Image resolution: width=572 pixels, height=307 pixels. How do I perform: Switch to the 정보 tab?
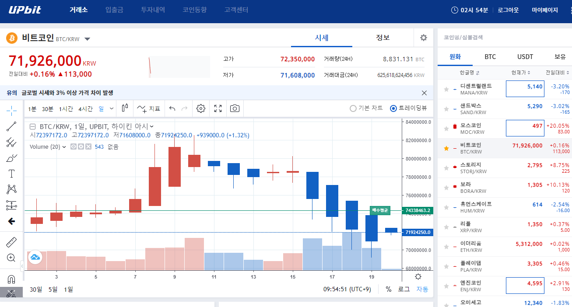[383, 38]
